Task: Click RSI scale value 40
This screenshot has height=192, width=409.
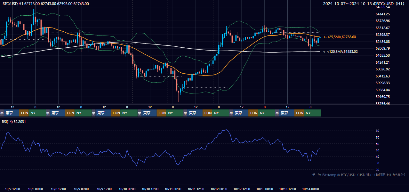Action: [x=378, y=157]
